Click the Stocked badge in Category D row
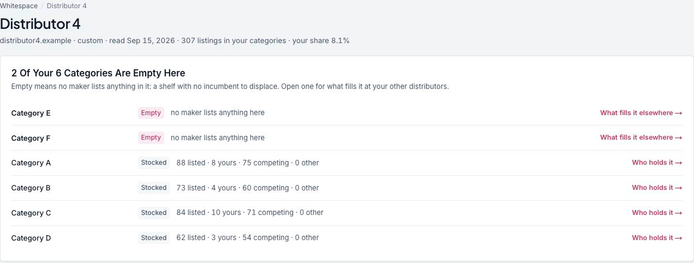This screenshot has width=694, height=263. click(154, 238)
